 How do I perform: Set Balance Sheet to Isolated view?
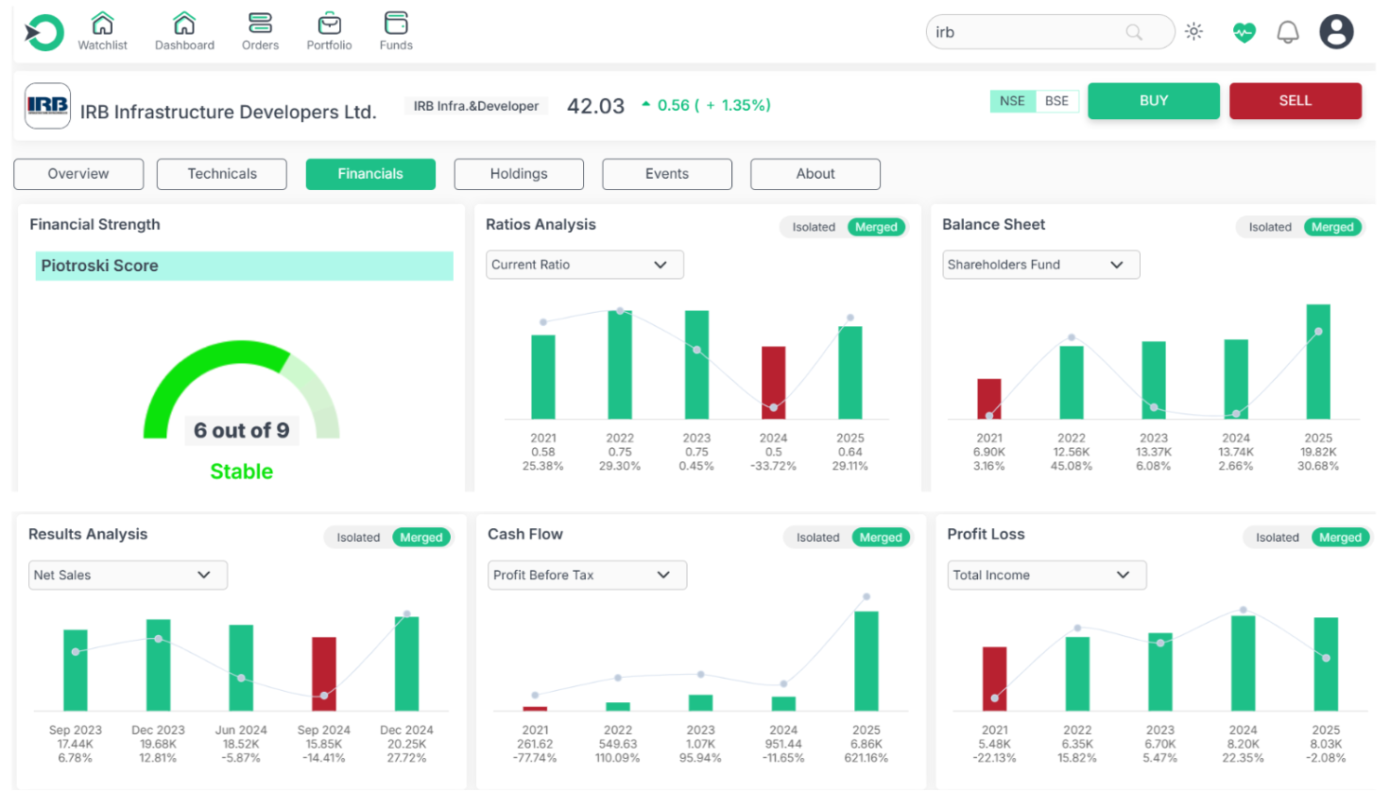click(1269, 227)
